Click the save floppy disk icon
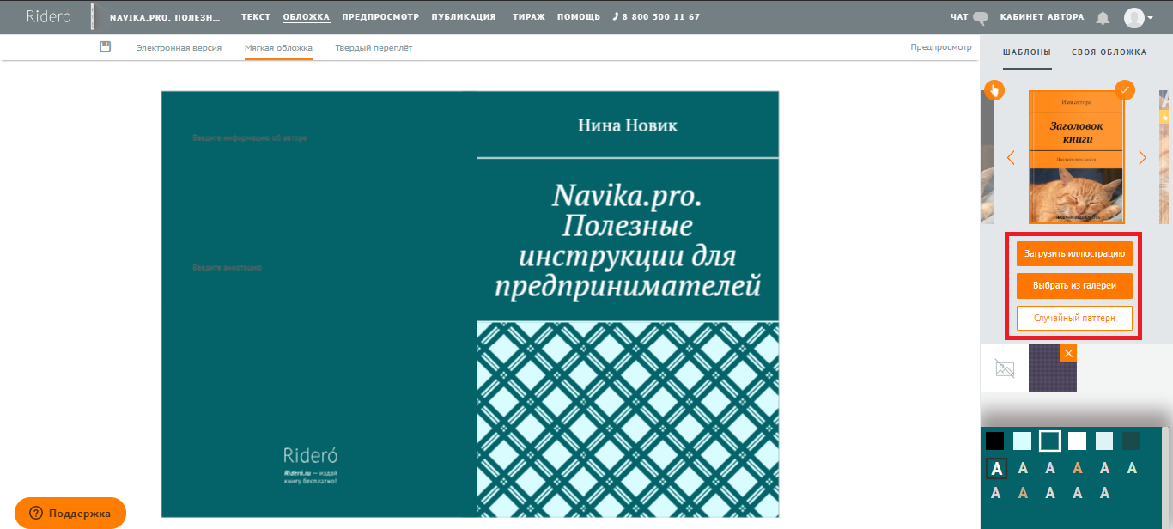 (106, 47)
